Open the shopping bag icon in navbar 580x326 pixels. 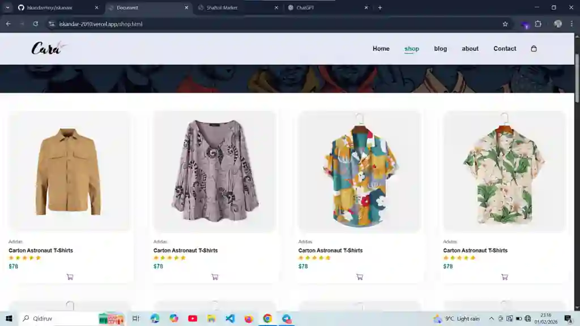tap(534, 49)
